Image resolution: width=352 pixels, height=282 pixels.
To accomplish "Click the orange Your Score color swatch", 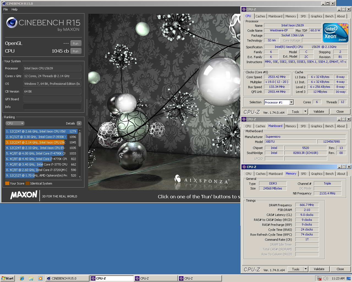I will click(x=7, y=183).
